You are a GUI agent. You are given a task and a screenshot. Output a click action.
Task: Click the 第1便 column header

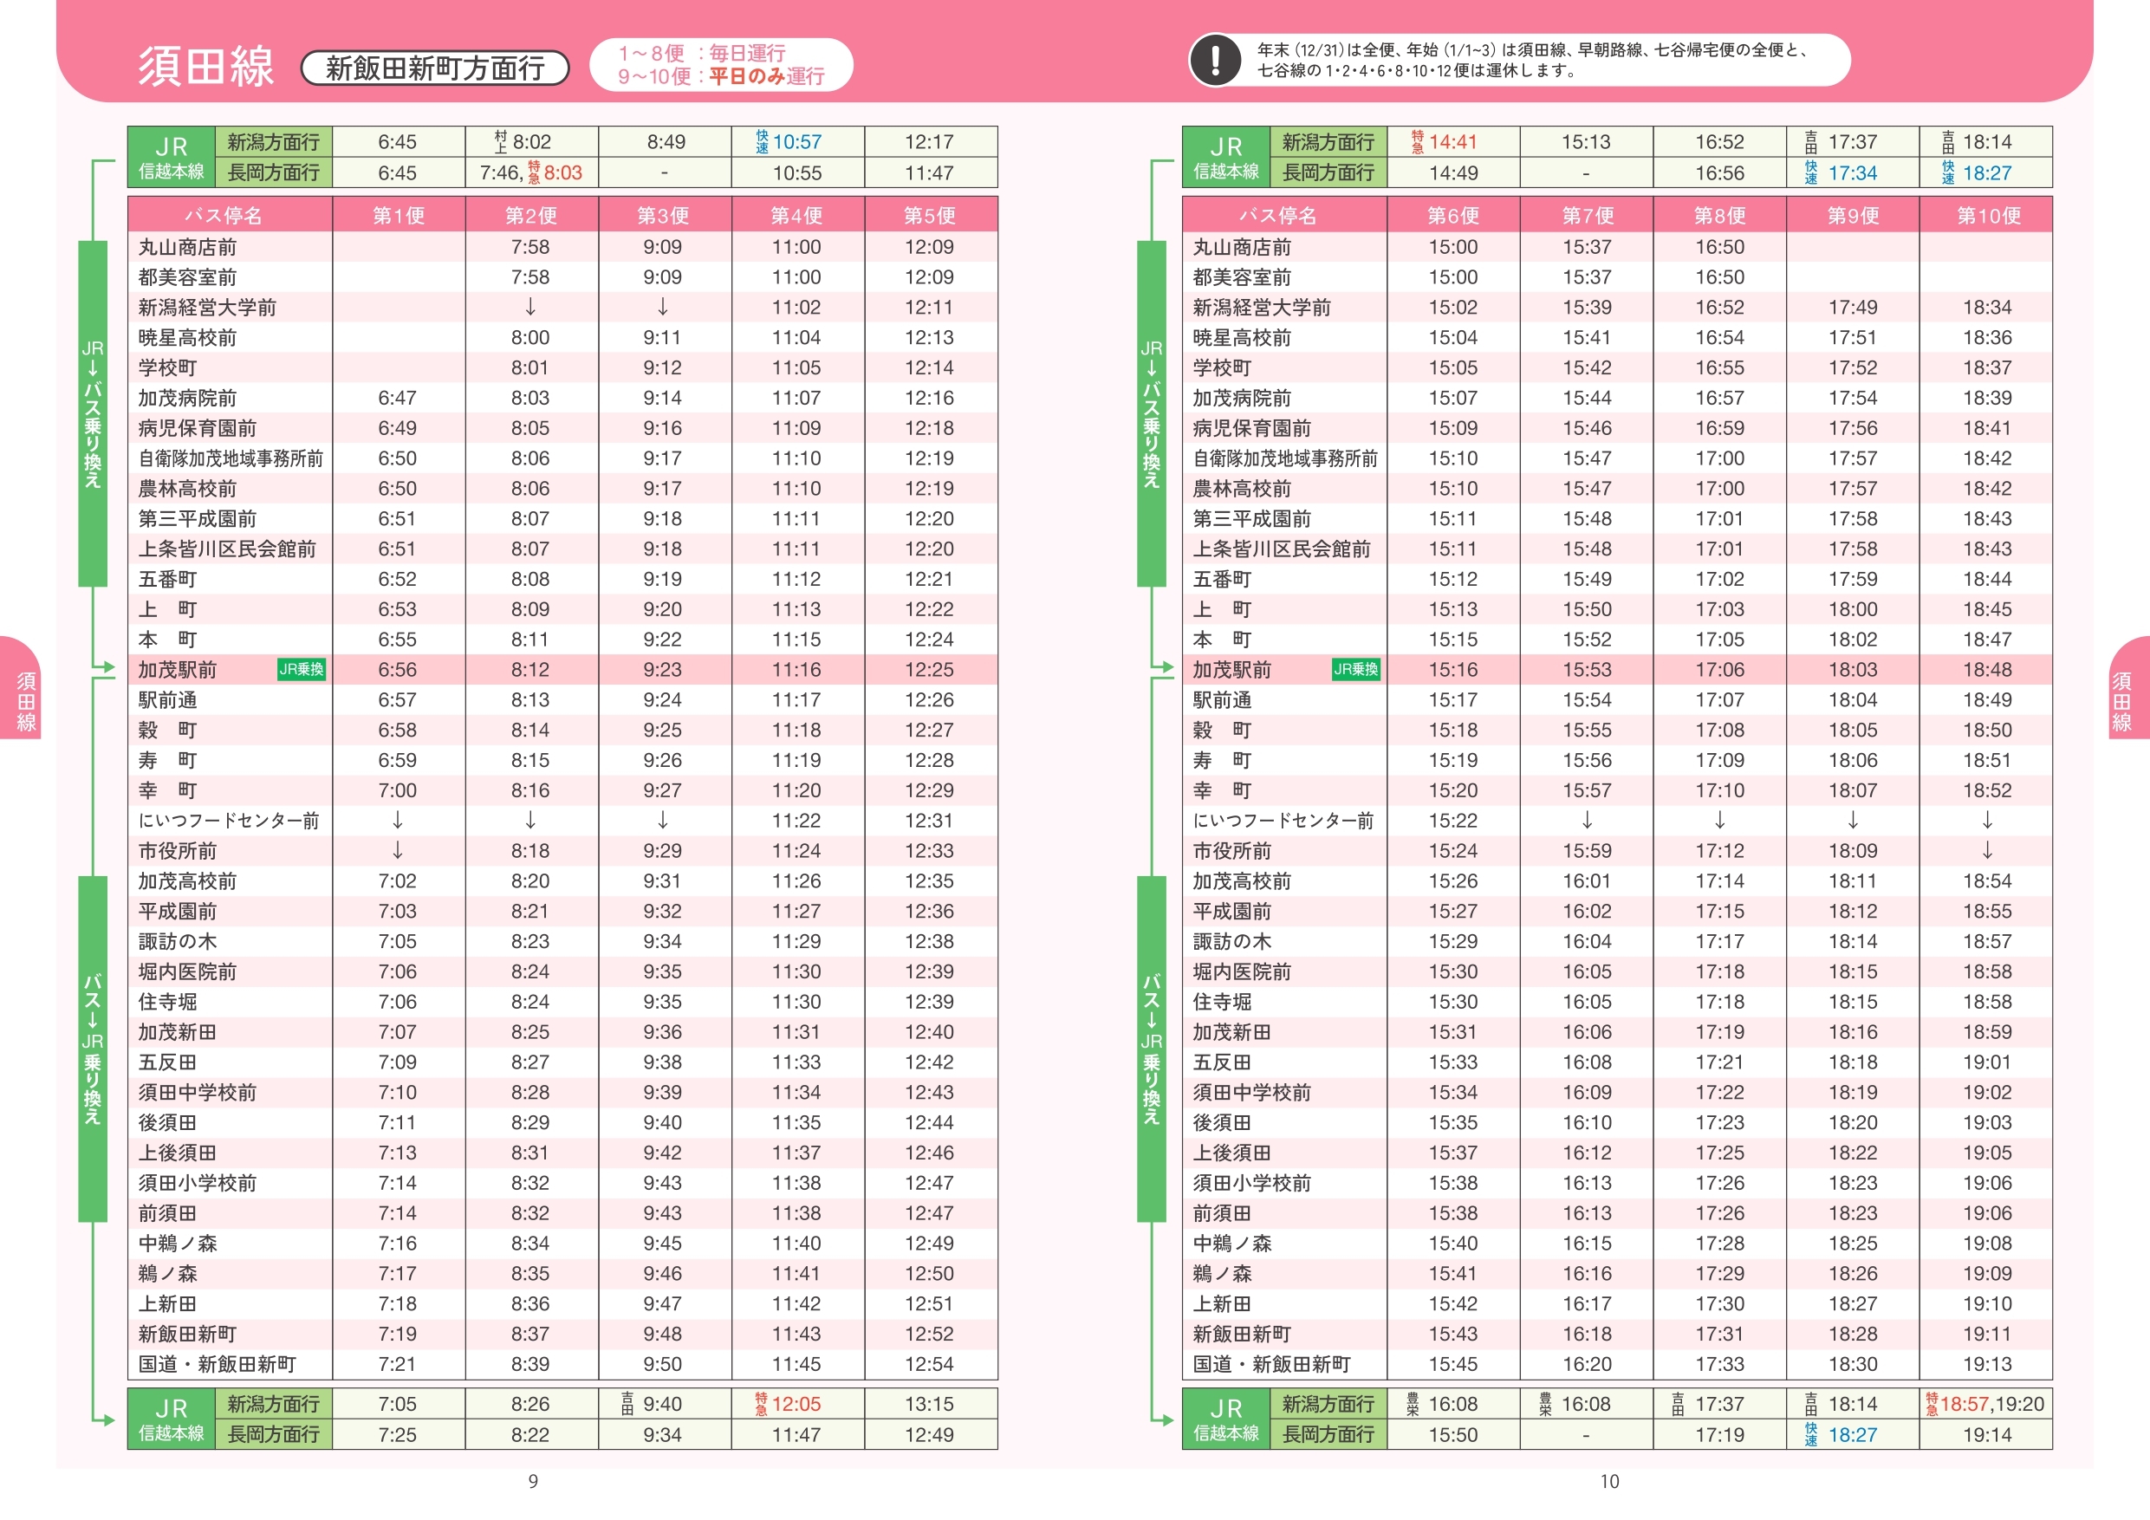tap(399, 217)
